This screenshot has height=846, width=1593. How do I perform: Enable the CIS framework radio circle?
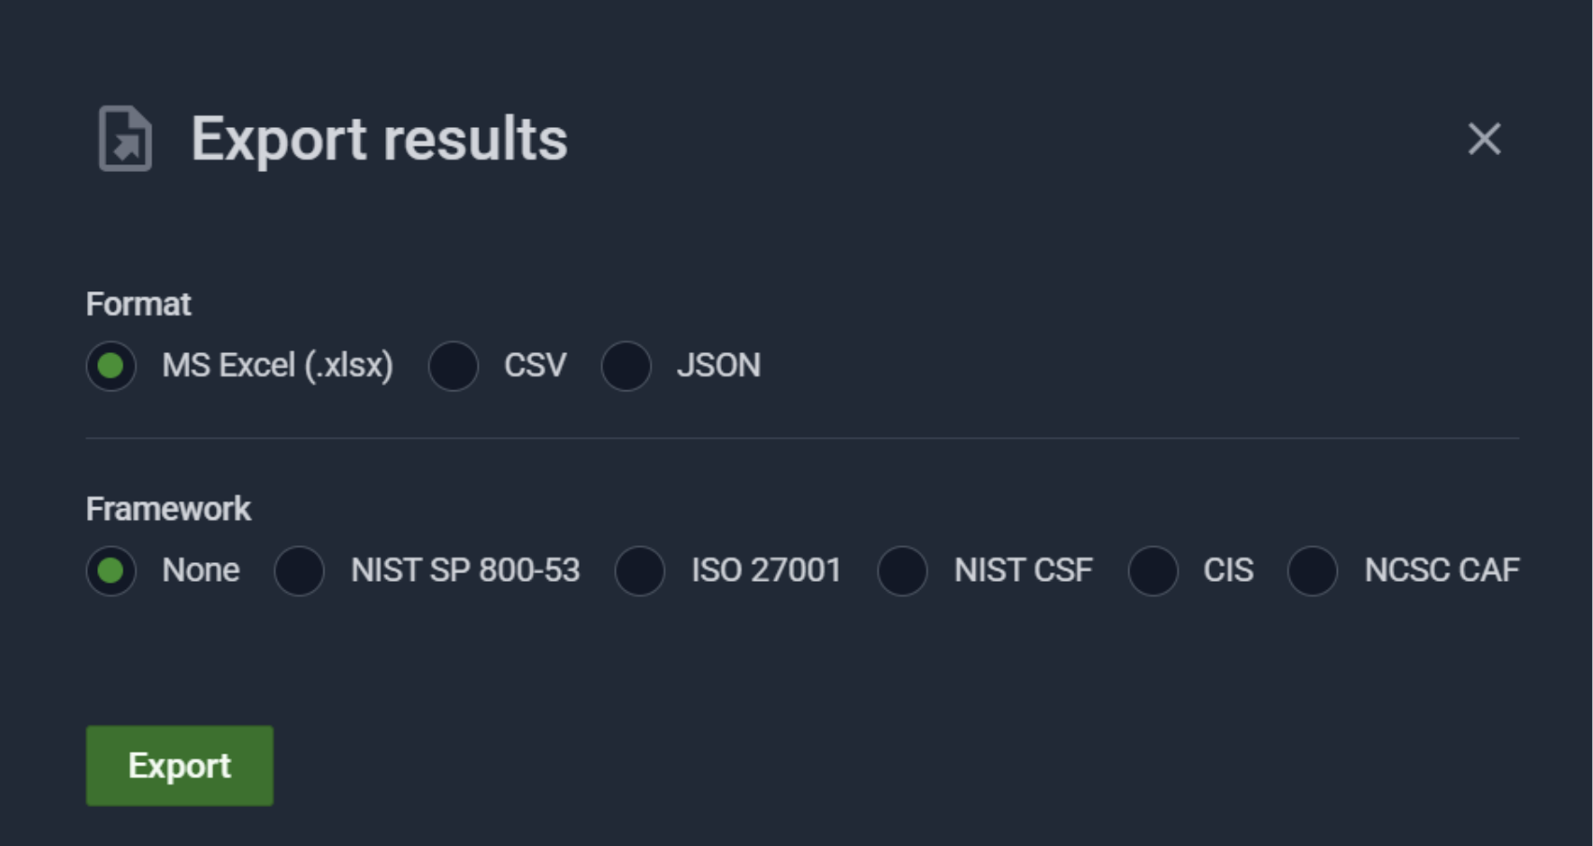1153,571
